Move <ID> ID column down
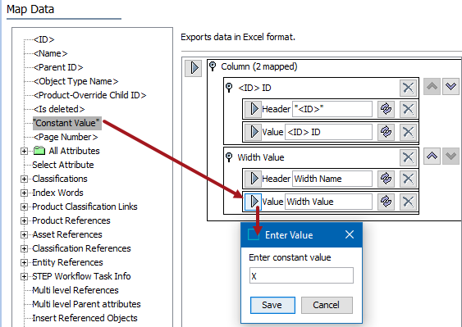Viewport: 462px width, 327px height. tap(451, 86)
